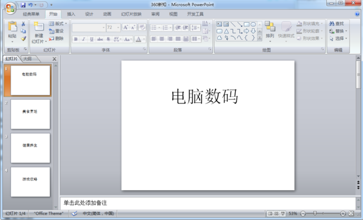363x220 pixels.
Task: Click the Decrease Indent icon
Action: [x=178, y=27]
